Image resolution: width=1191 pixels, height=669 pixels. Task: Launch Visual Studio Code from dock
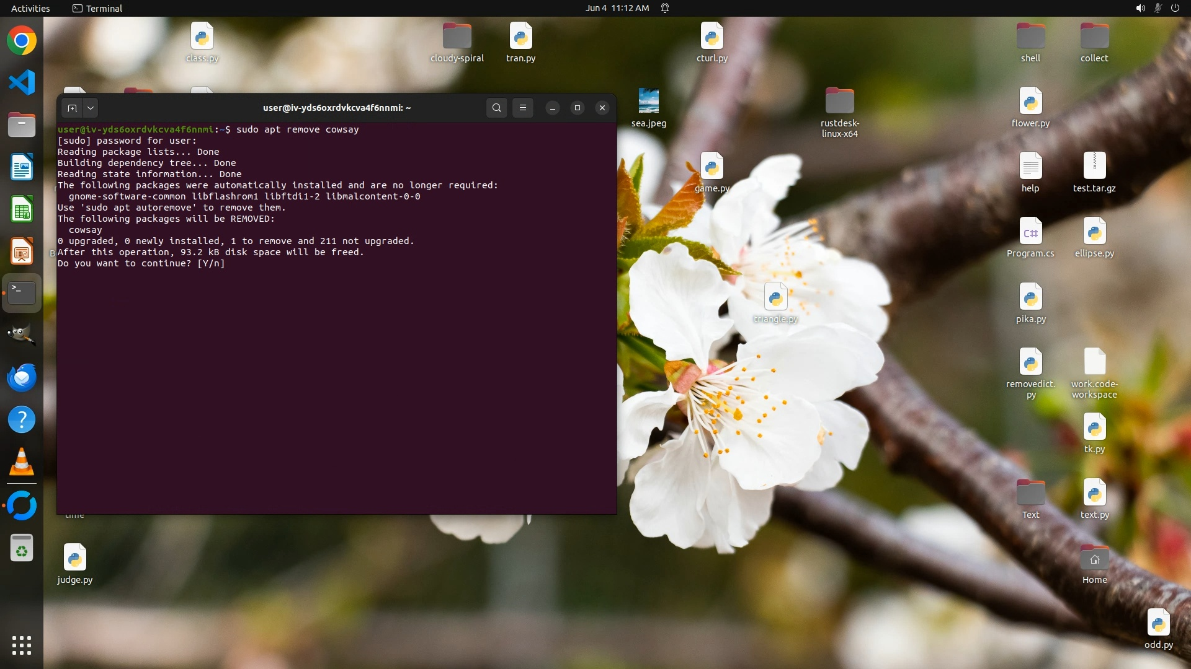coord(22,82)
